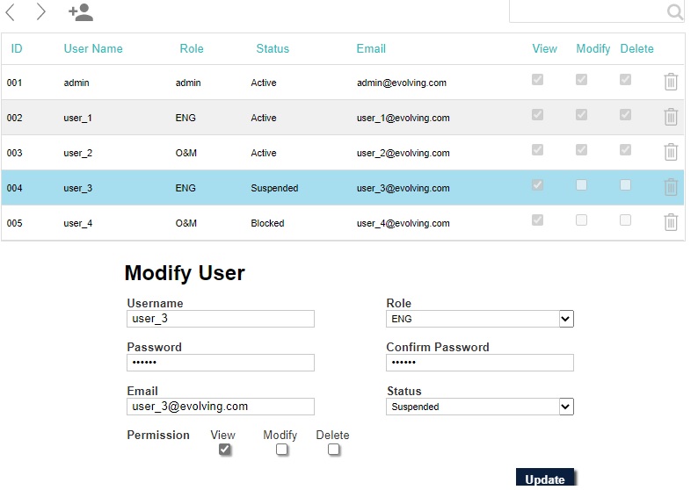
Task: Open the Role dropdown showing ENG
Action: [479, 319]
